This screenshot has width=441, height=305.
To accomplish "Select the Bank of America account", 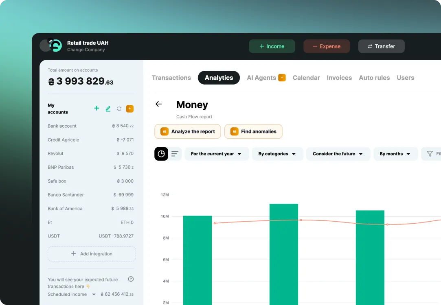I will click(x=90, y=209).
